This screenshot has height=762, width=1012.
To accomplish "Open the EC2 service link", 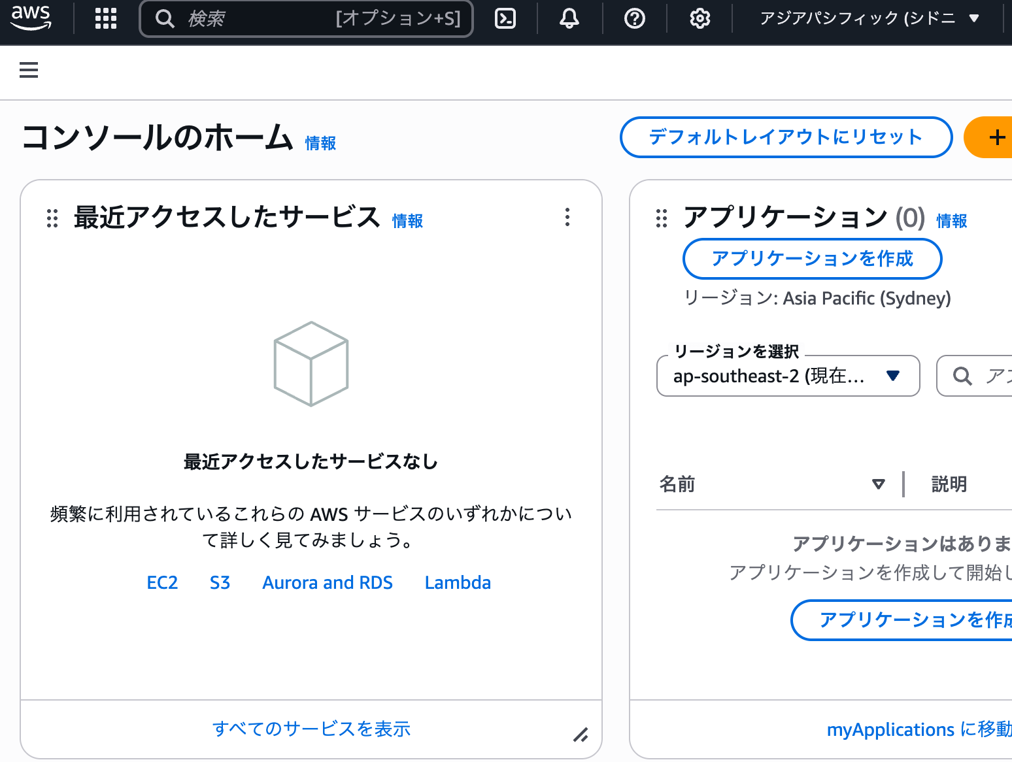I will (x=162, y=582).
